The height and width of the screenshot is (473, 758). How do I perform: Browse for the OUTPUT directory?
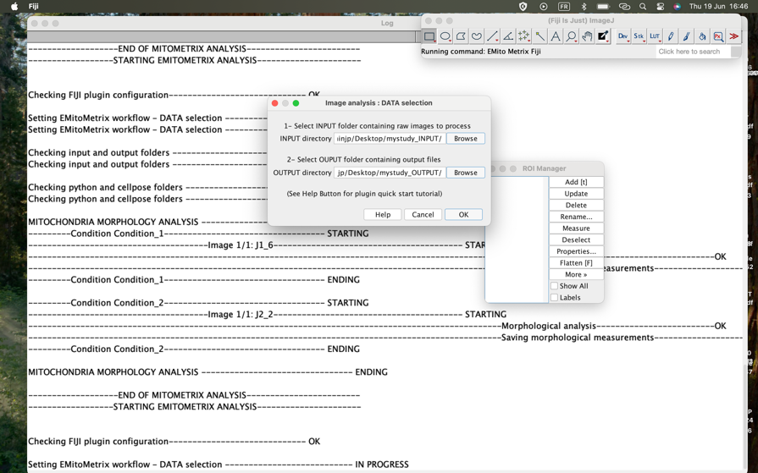click(x=466, y=173)
